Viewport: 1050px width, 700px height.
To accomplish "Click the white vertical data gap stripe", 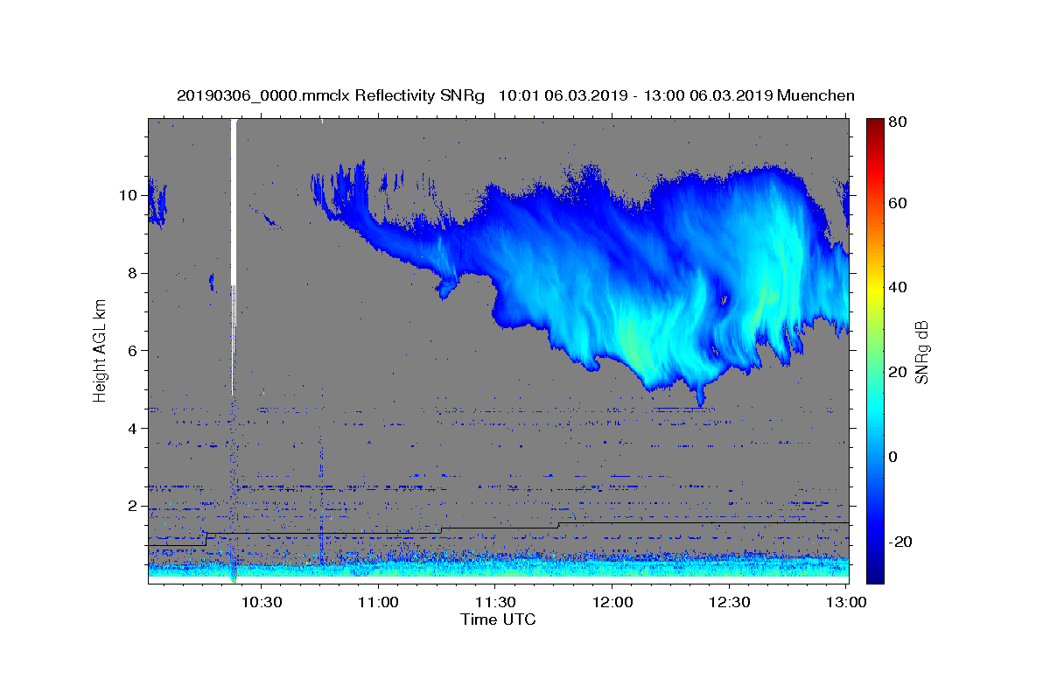I will tap(234, 201).
